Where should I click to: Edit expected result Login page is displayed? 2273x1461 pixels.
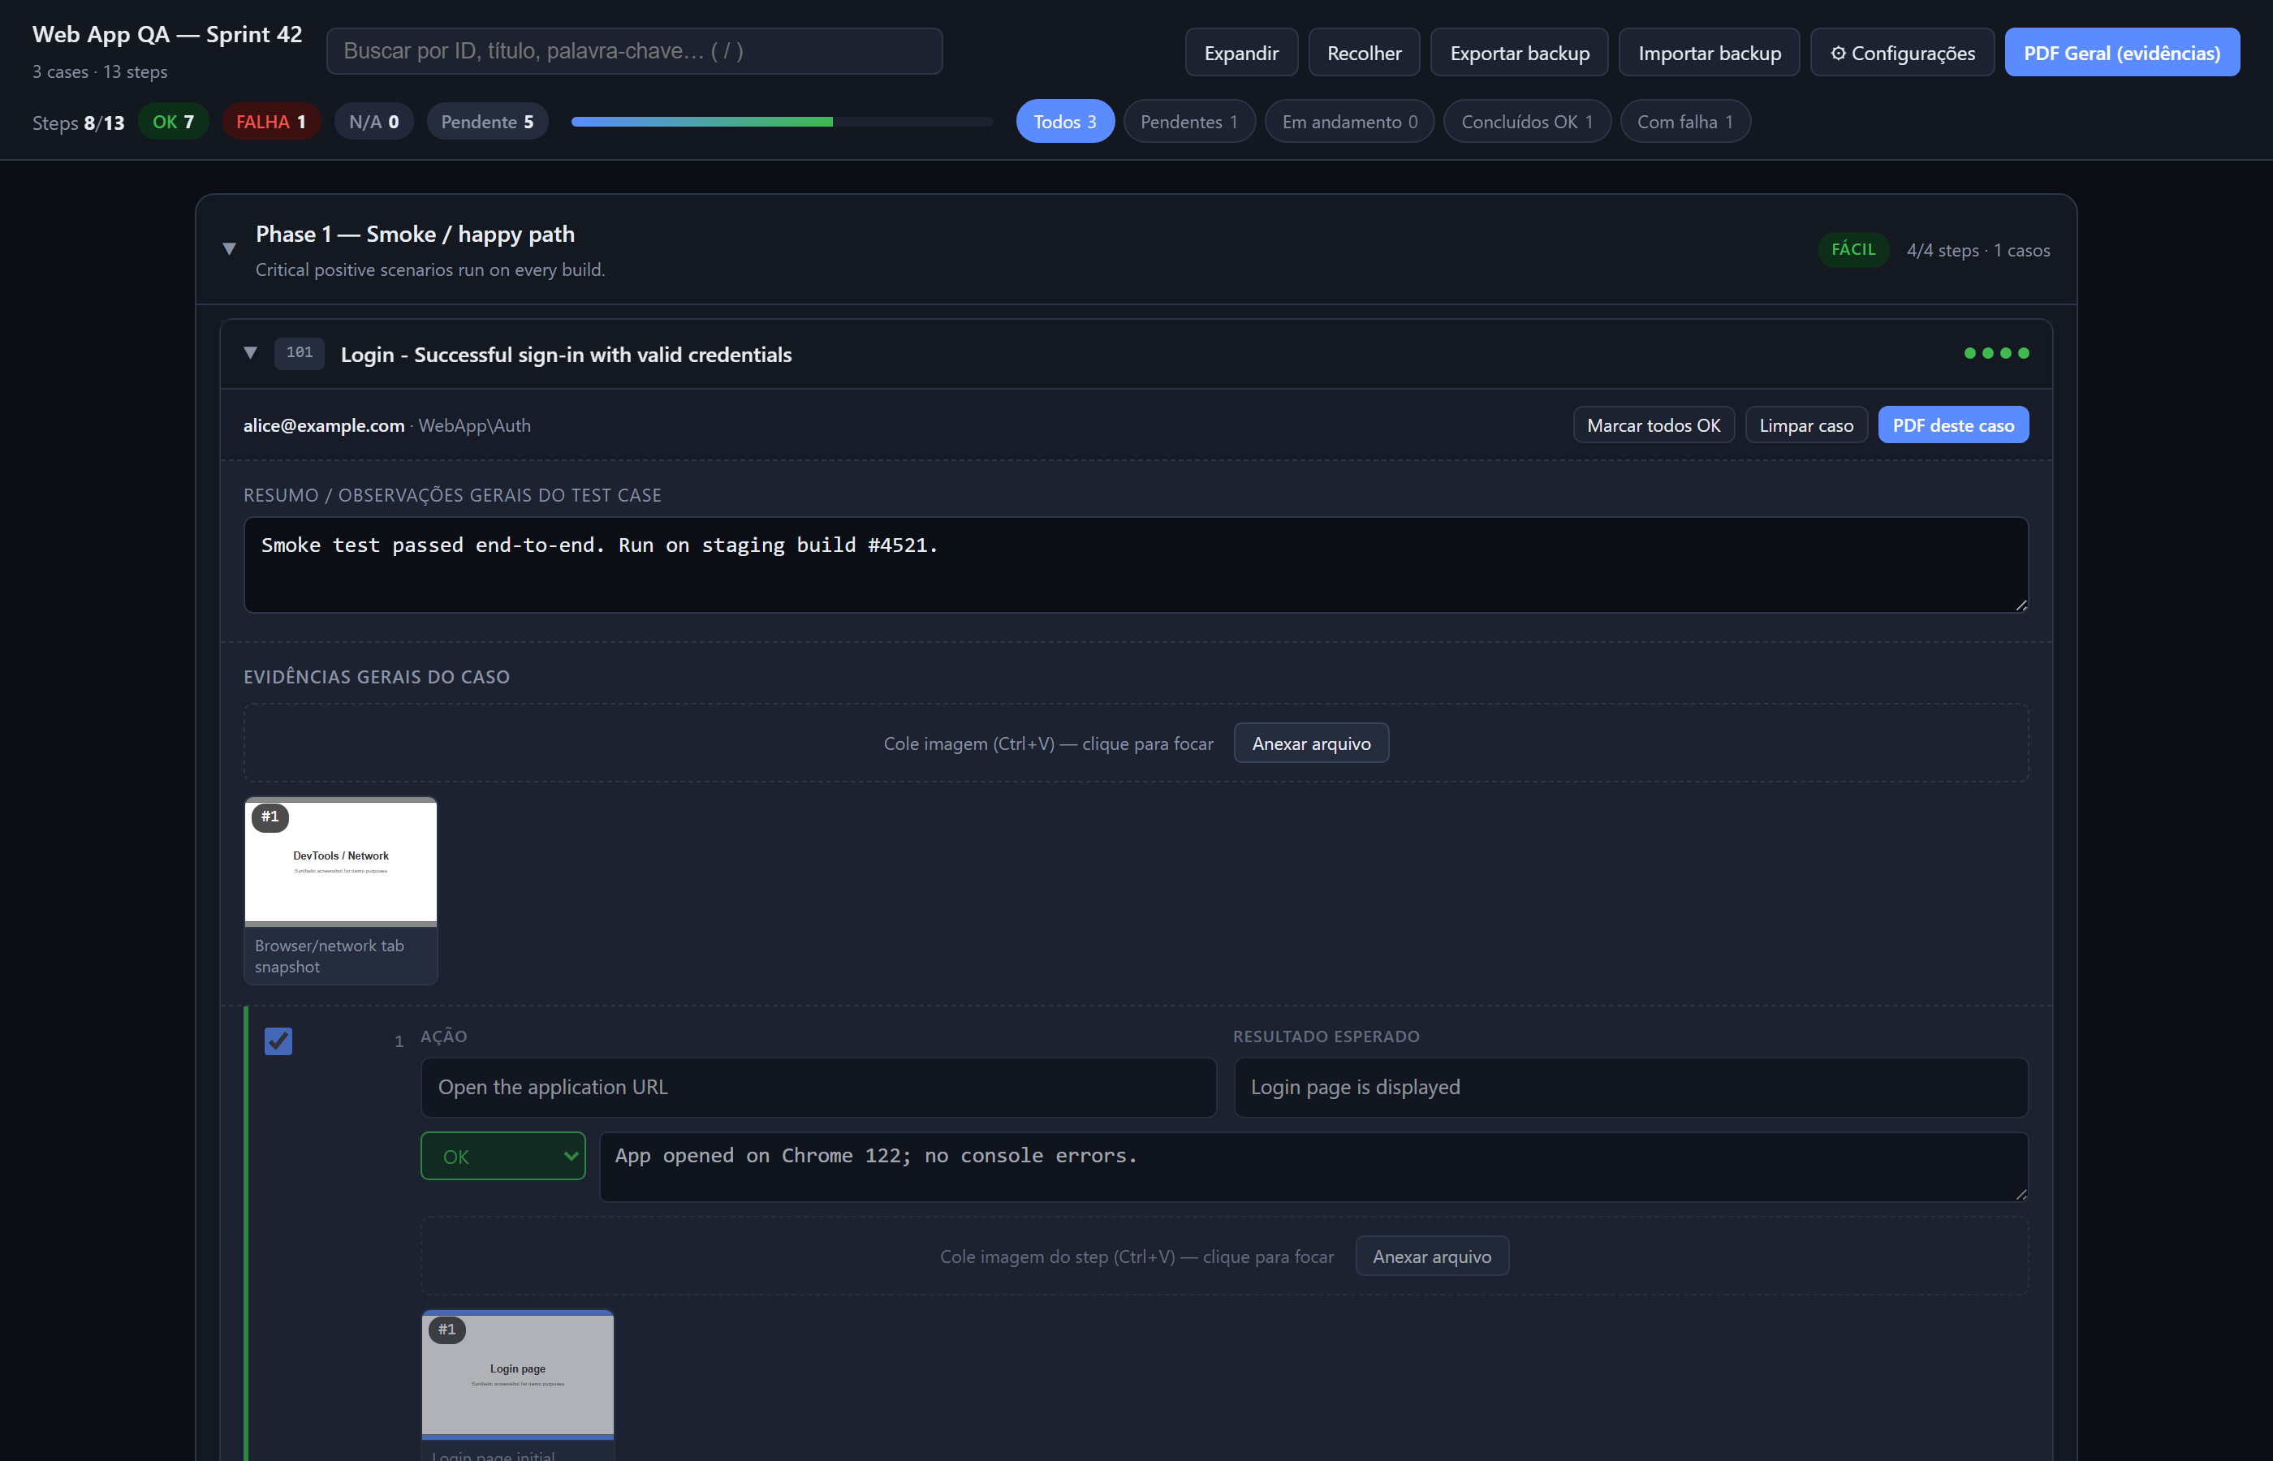pyautogui.click(x=1630, y=1087)
